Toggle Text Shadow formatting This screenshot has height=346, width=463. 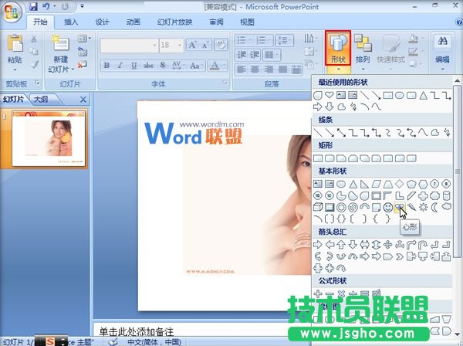[x=162, y=66]
